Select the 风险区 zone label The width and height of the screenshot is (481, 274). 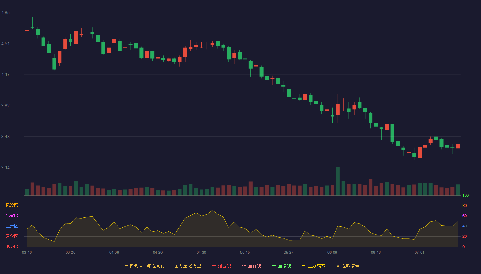[12, 206]
